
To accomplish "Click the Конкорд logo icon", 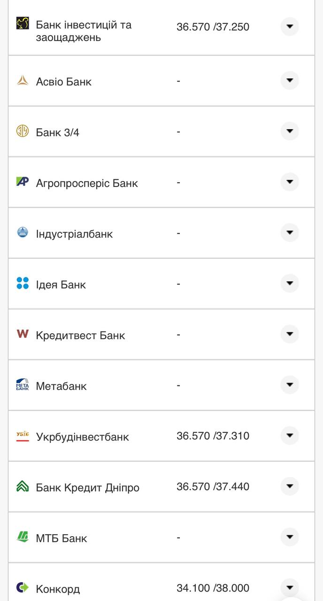I will point(23,587).
